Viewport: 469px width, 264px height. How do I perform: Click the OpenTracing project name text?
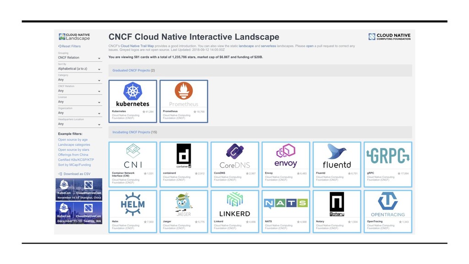coord(375,221)
